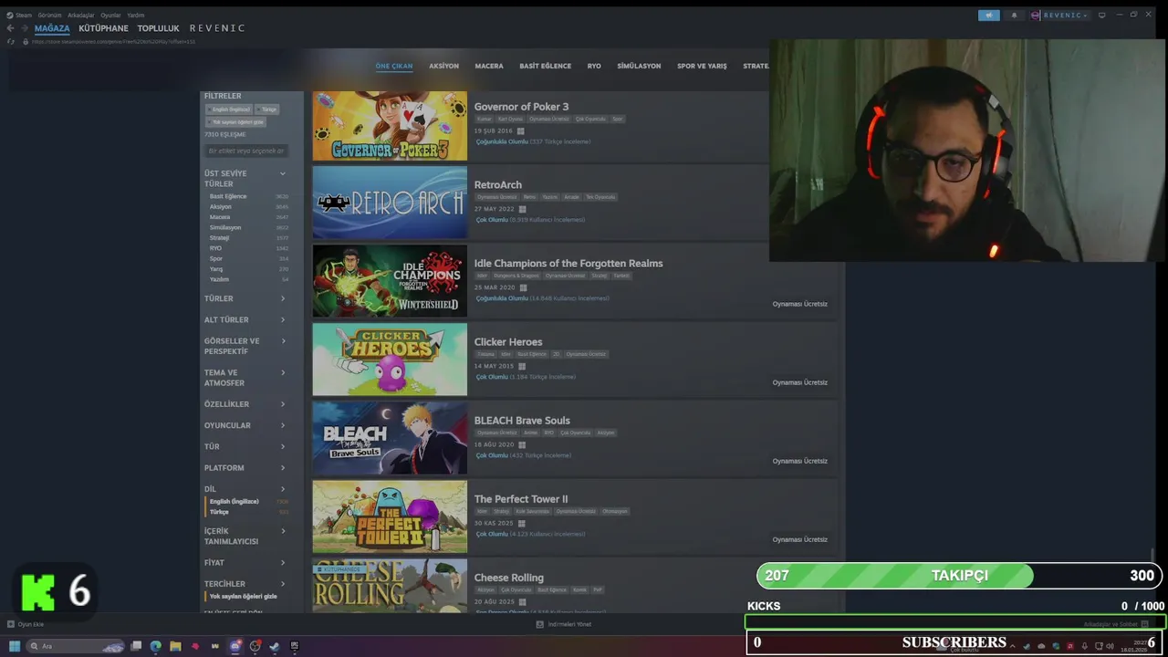Open İndirmeleri Yönet downloads manager
1168x657 pixels.
564,624
